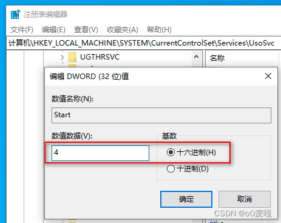Close the Edit DWORD dialog
281x223 pixels.
pyautogui.click(x=268, y=76)
